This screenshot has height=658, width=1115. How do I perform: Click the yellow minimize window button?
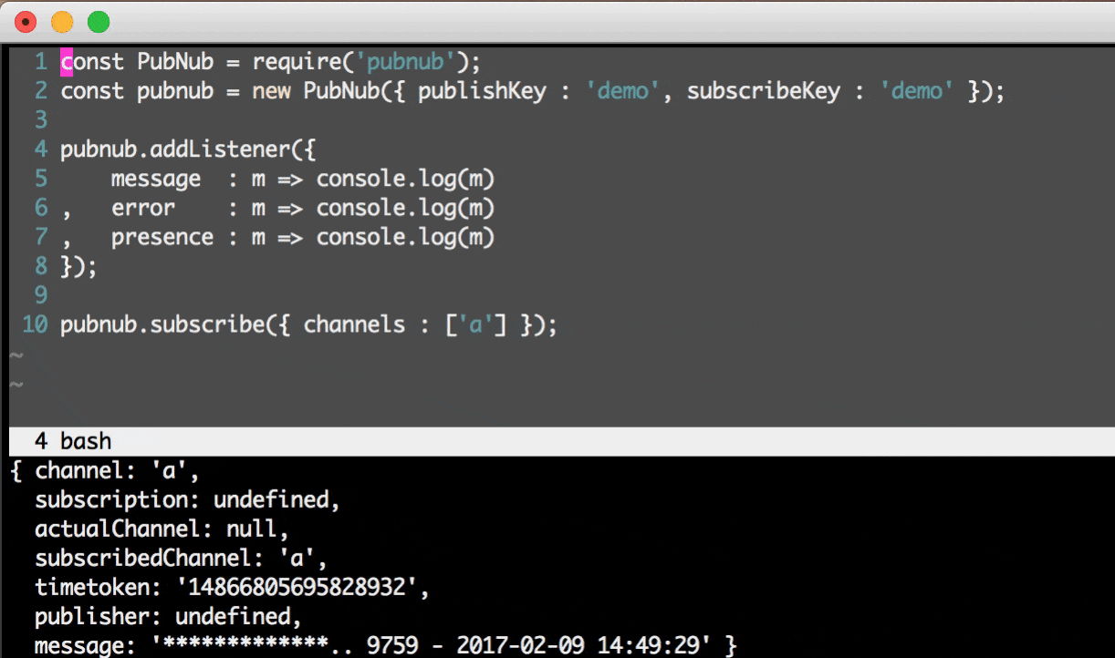click(x=62, y=22)
